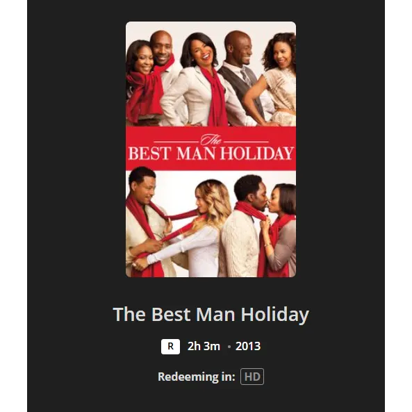Click "BEST MAN HOLIDAY" text on poster
Image resolution: width=412 pixels, height=412 pixels.
click(x=211, y=154)
